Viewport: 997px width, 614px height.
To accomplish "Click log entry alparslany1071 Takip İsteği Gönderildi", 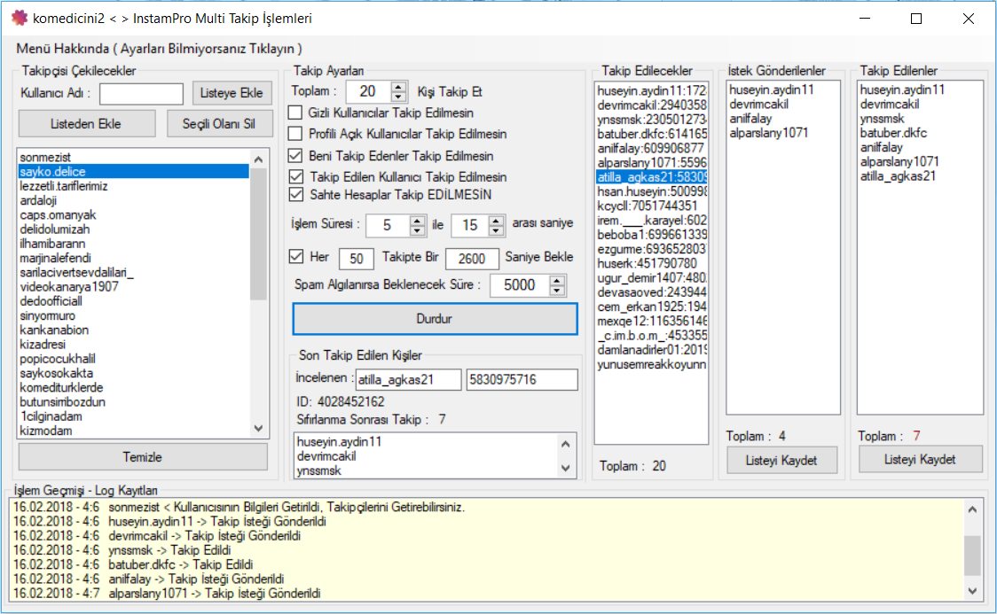I will [x=215, y=593].
